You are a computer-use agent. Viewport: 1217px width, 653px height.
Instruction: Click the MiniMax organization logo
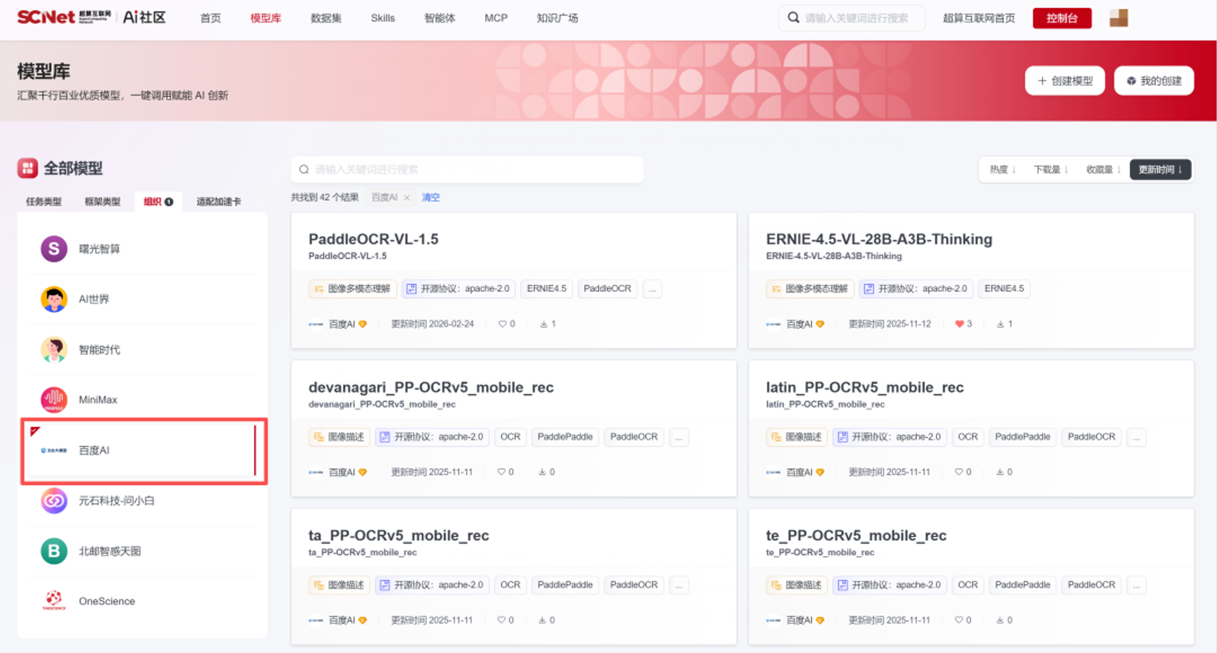[x=54, y=400]
